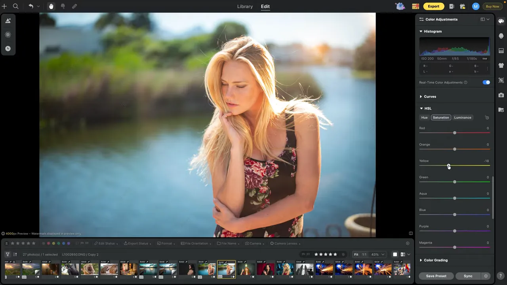
Task: Expand the Curves section
Action: pyautogui.click(x=421, y=97)
